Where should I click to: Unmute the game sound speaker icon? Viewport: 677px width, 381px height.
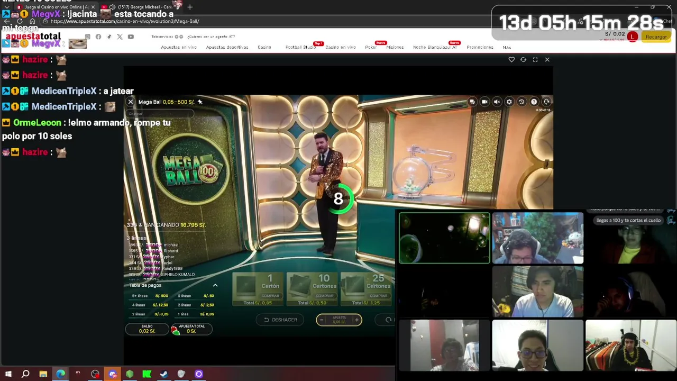pos(497,102)
